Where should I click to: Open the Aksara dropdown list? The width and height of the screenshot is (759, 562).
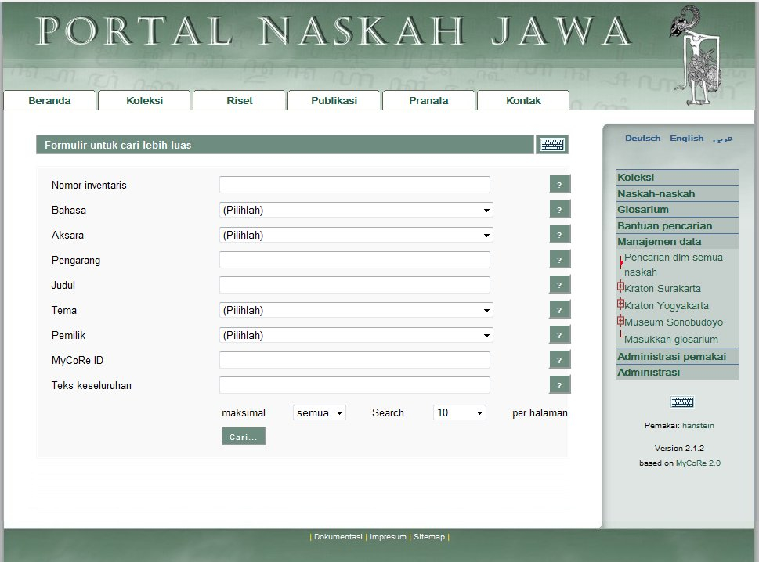click(x=356, y=235)
